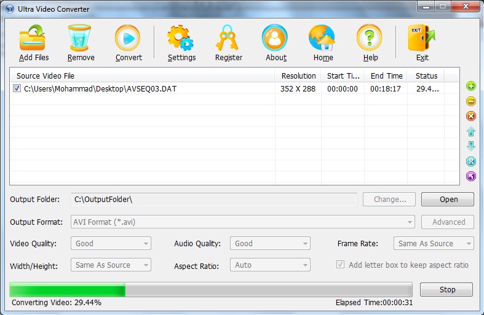The width and height of the screenshot is (484, 315).
Task: Click the Ultra Video Converter title bar icon
Action: pos(10,9)
